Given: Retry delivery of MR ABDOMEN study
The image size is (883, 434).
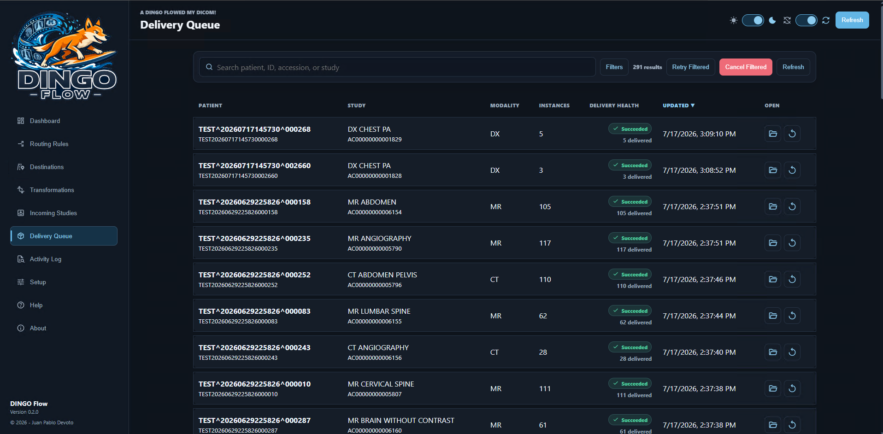Looking at the screenshot, I should coord(792,206).
